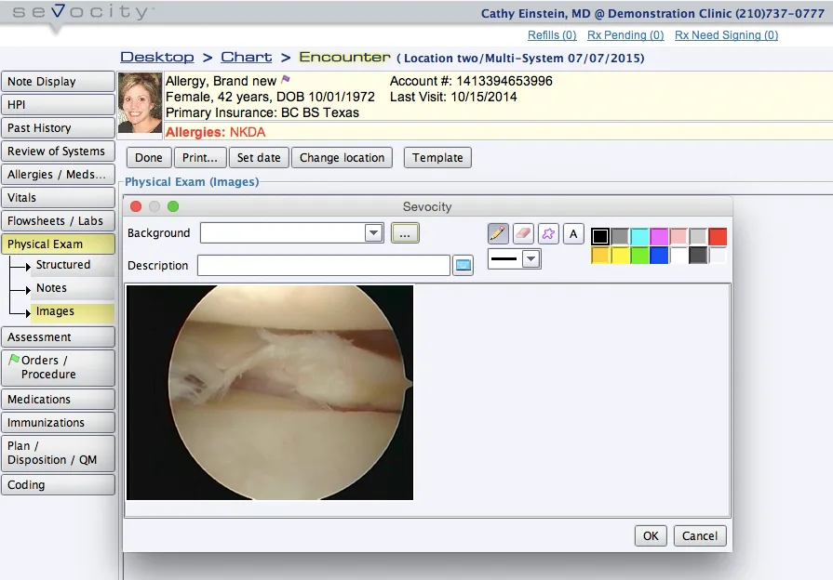
Task: Toggle the yellow minimize control on Sevocity dialog
Action: [x=154, y=205]
